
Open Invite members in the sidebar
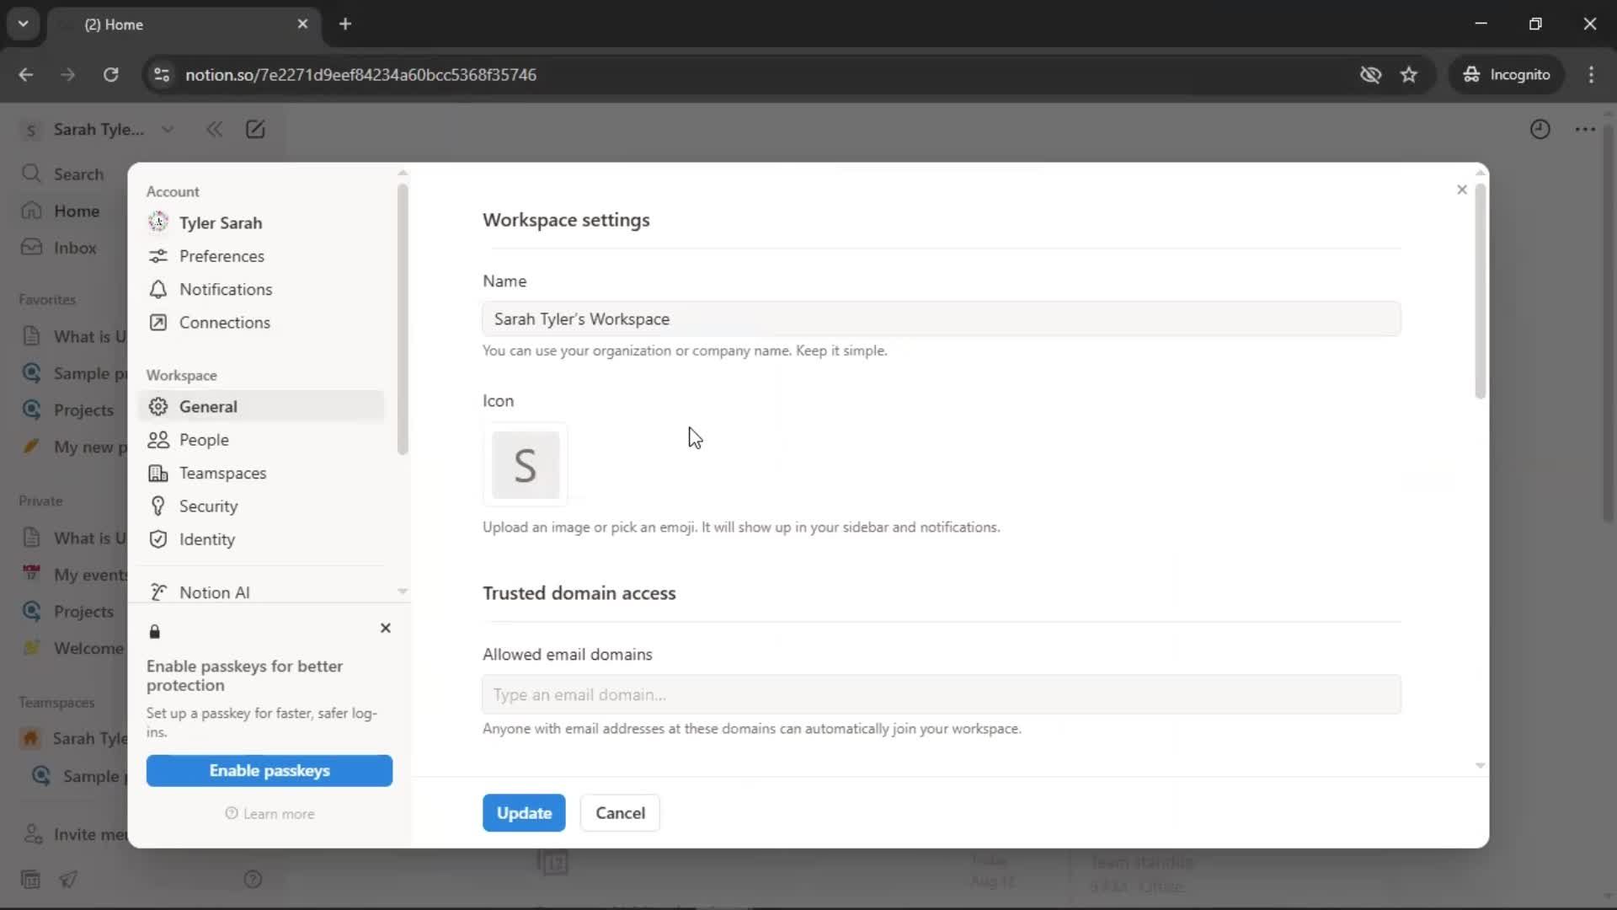pyautogui.click(x=74, y=834)
